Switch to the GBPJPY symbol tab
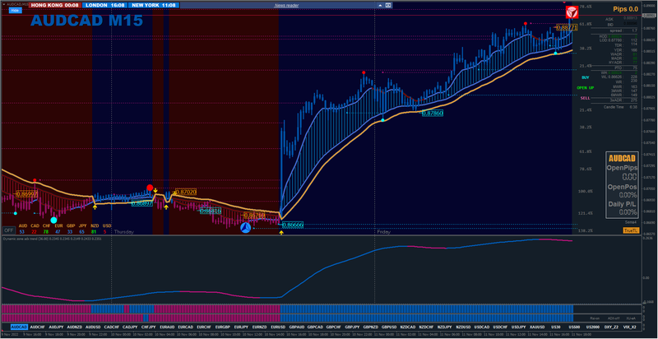Screen dimensions: 658x339 (352, 327)
